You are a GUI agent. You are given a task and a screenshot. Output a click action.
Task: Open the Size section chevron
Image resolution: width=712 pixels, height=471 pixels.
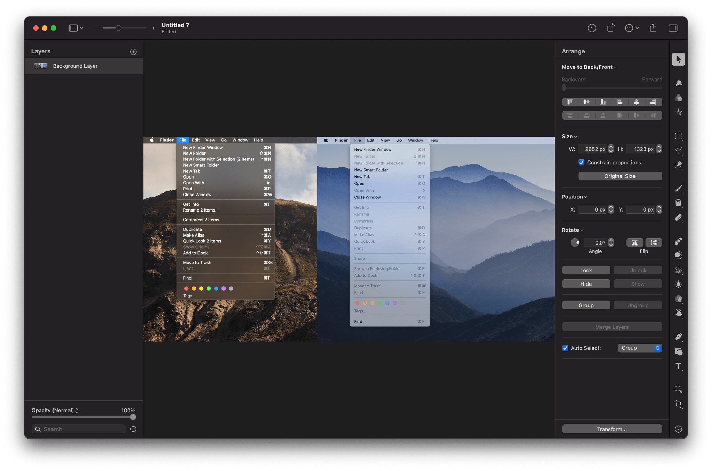(x=575, y=137)
